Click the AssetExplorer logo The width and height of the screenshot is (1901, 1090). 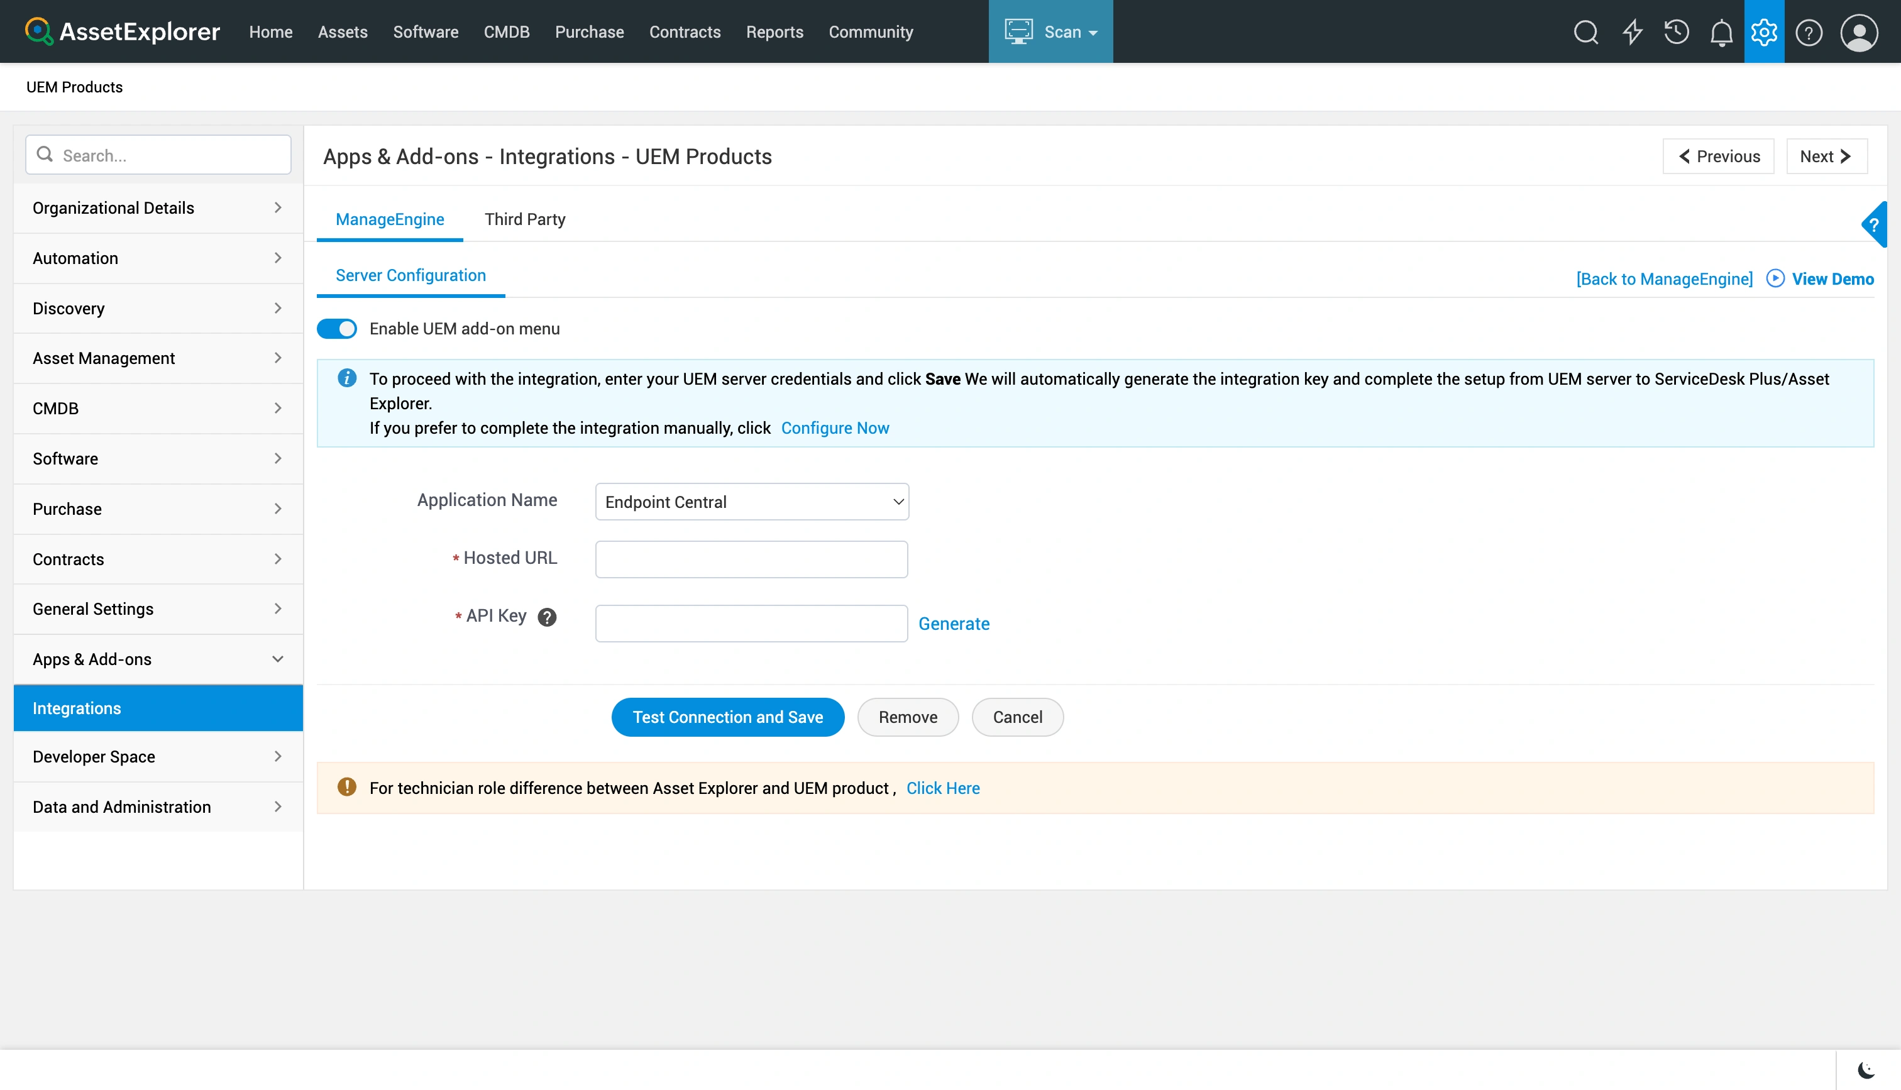(x=122, y=31)
